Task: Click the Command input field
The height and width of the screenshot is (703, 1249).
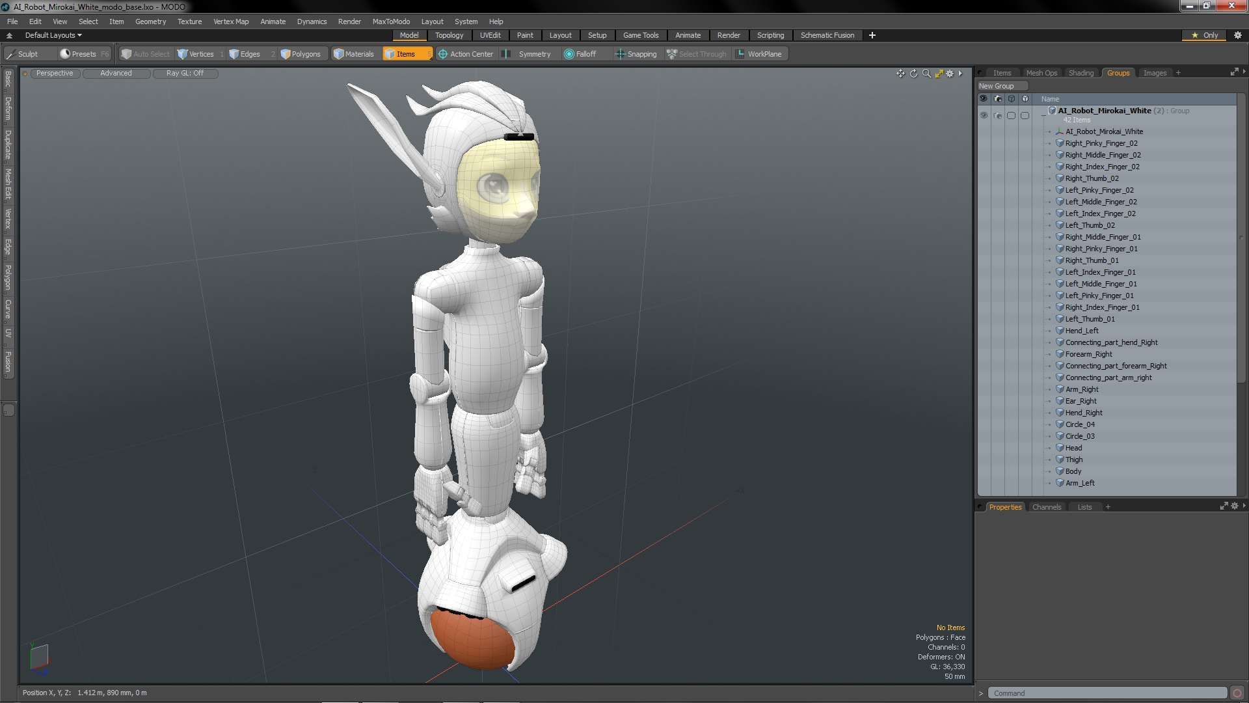Action: pyautogui.click(x=1107, y=693)
